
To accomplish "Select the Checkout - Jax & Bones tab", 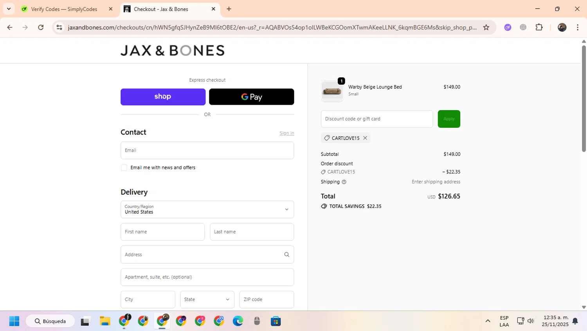I will click(x=170, y=9).
